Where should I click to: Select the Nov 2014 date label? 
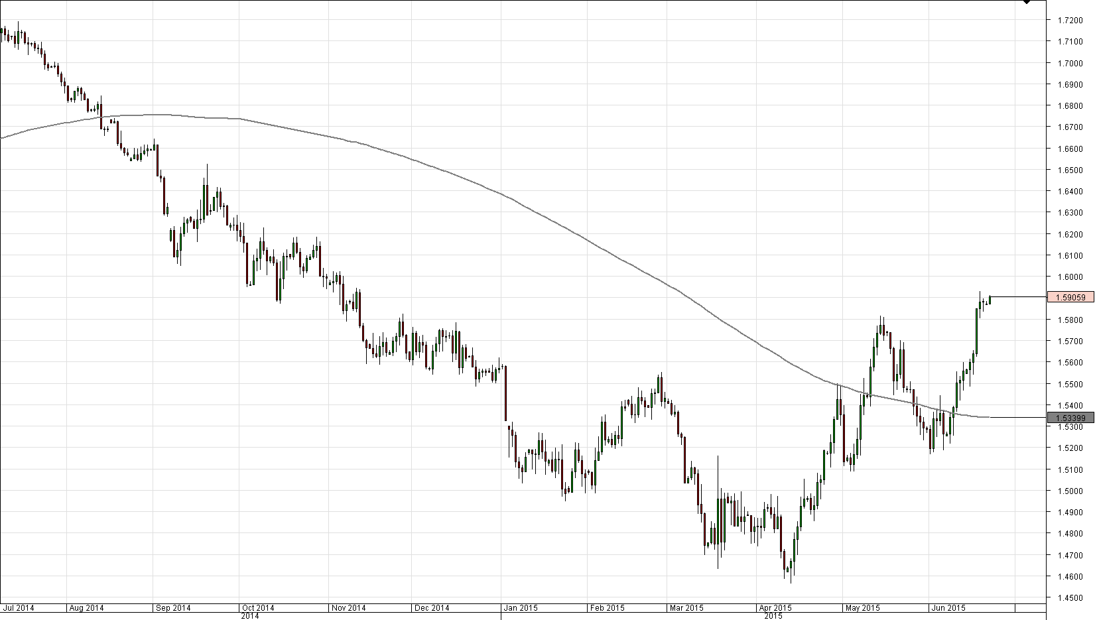coord(348,607)
